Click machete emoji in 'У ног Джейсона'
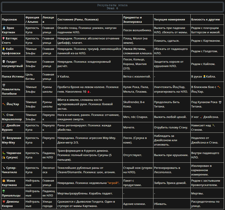Viewport: 225px width, 210px height. (201, 117)
